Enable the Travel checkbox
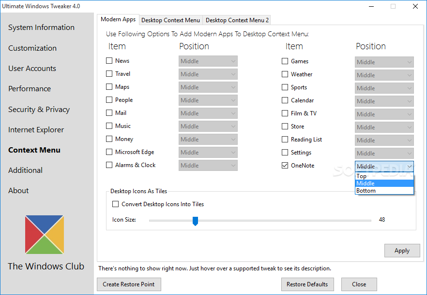Viewport: 427px width, 295px height. coord(109,73)
